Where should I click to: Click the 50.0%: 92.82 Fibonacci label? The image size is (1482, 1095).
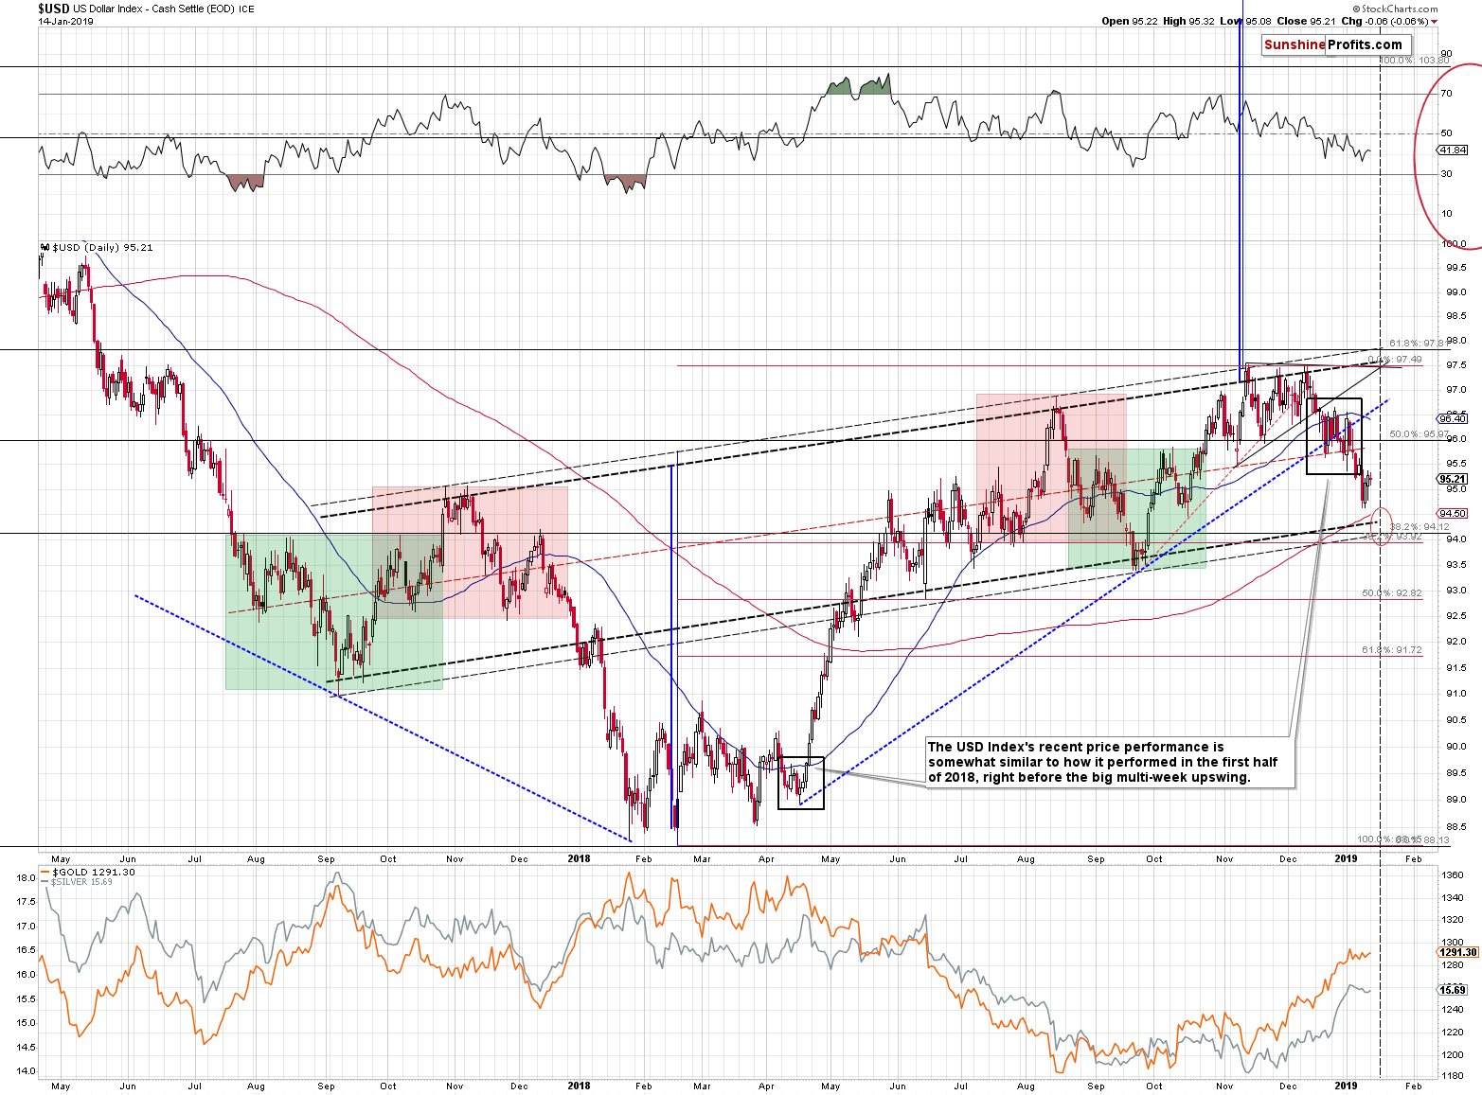coord(1392,593)
